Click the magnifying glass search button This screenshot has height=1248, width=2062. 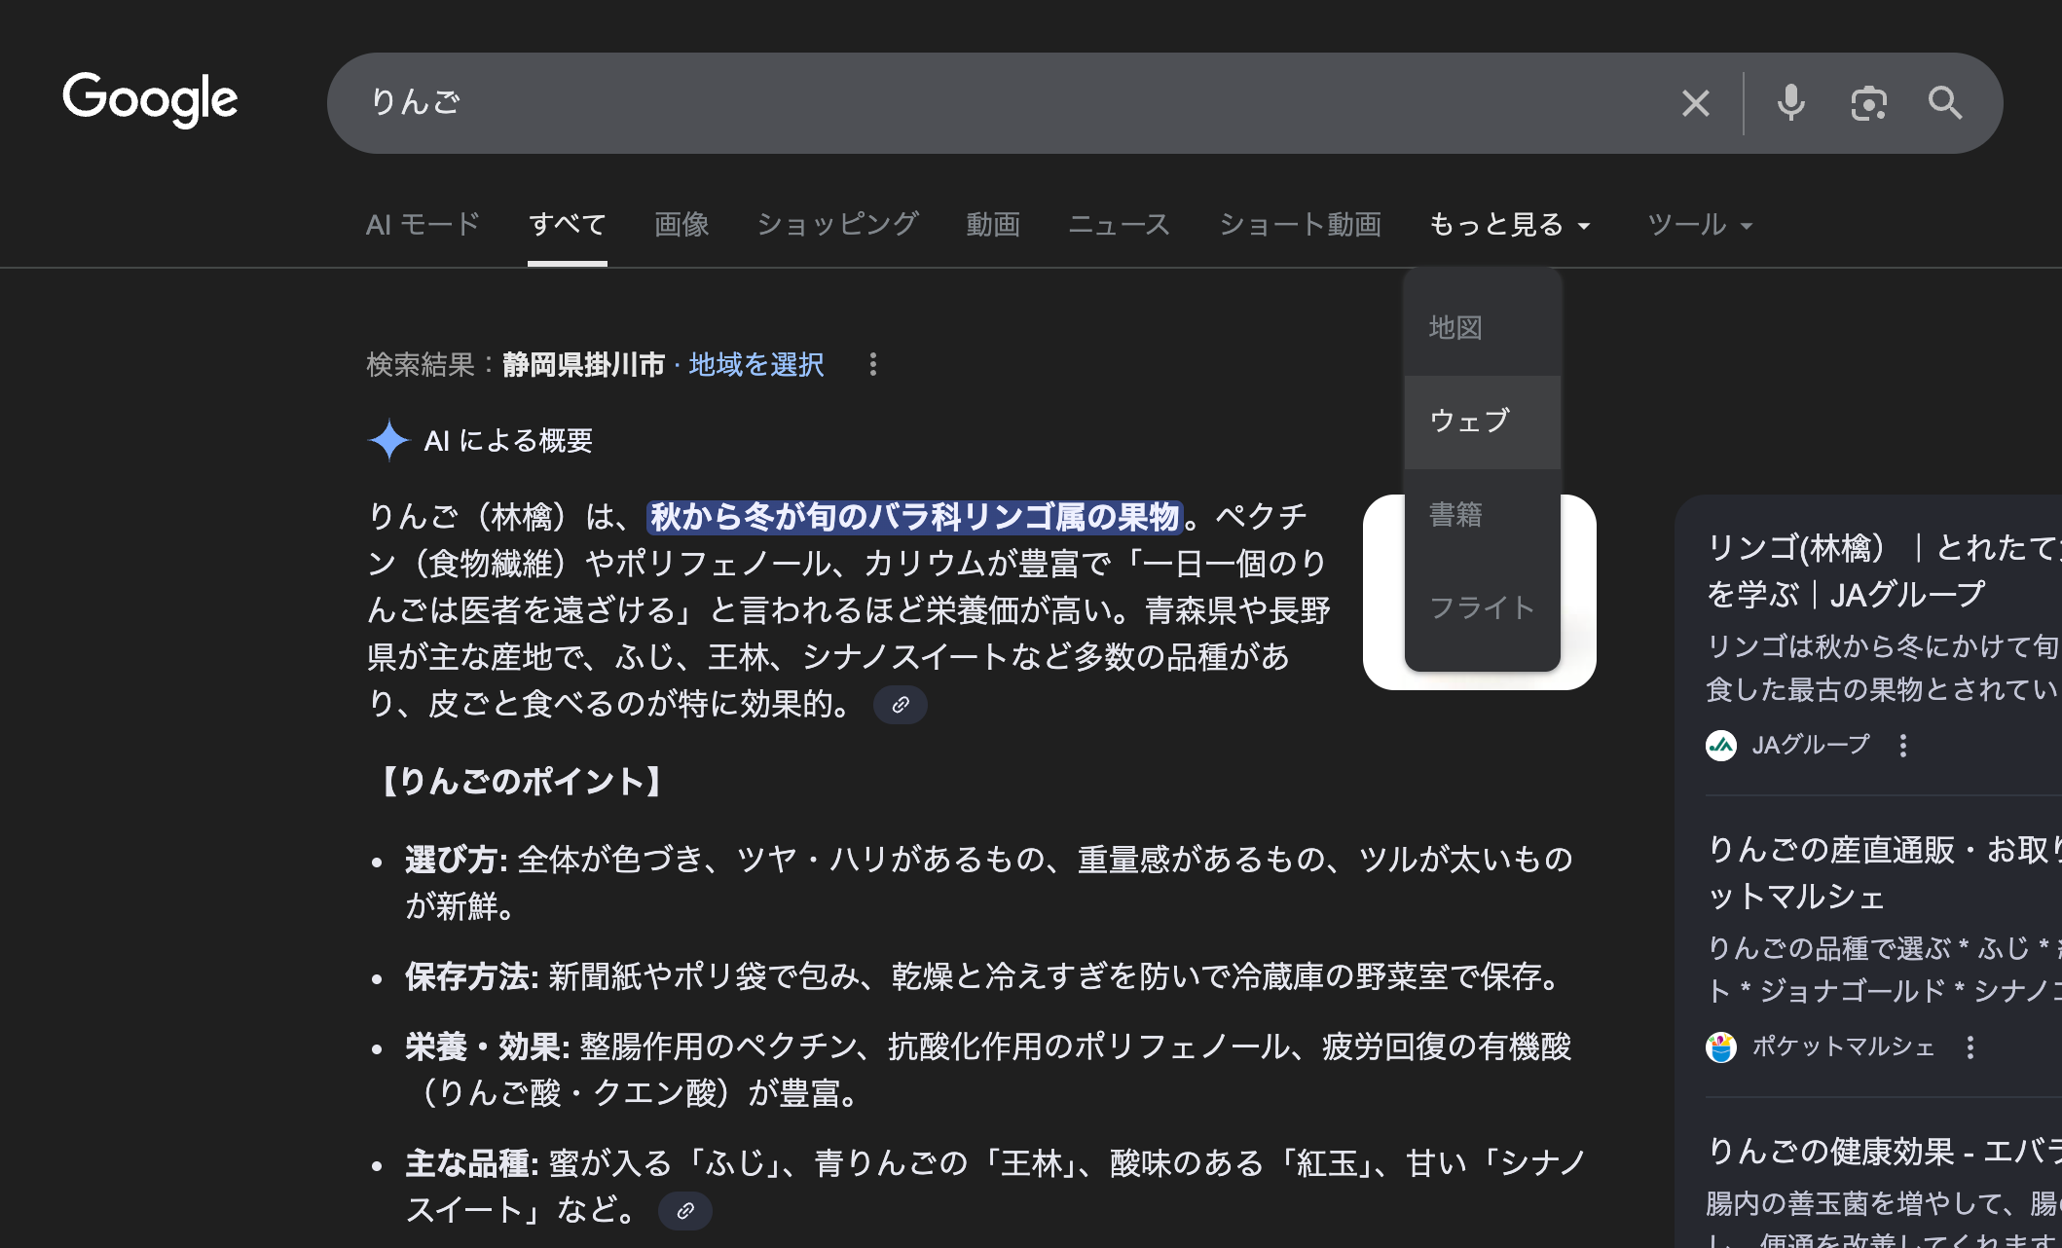1945,103
